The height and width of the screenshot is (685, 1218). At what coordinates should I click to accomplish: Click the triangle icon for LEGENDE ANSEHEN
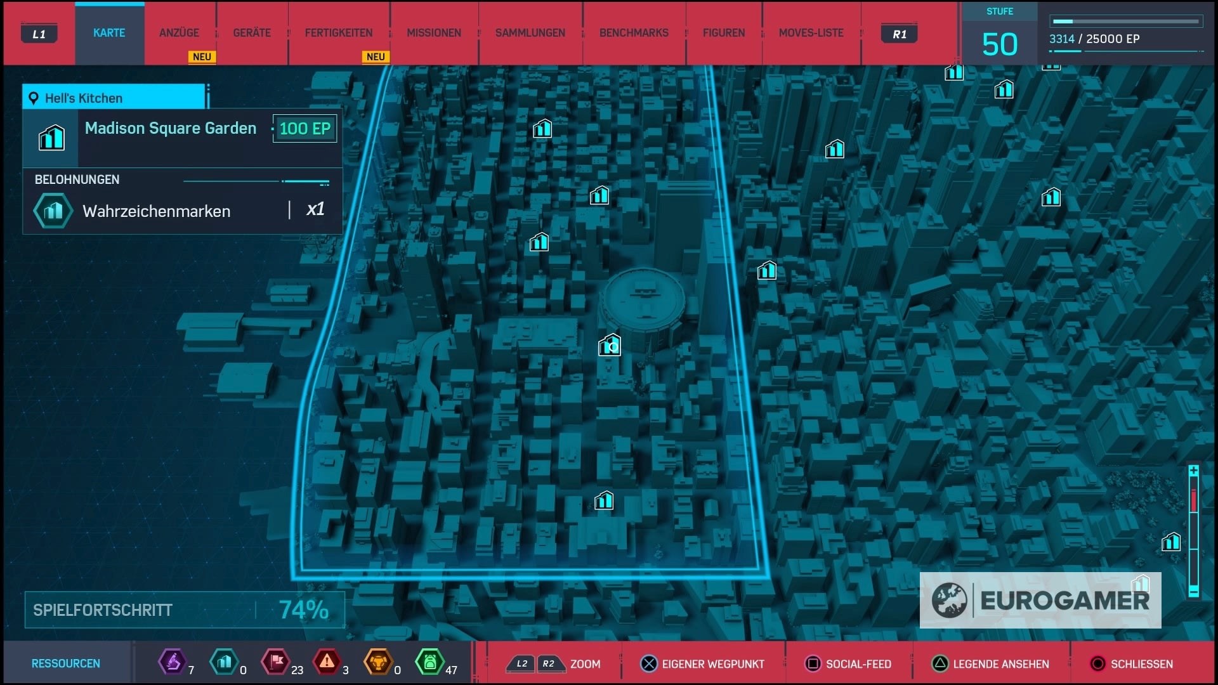pyautogui.click(x=940, y=664)
